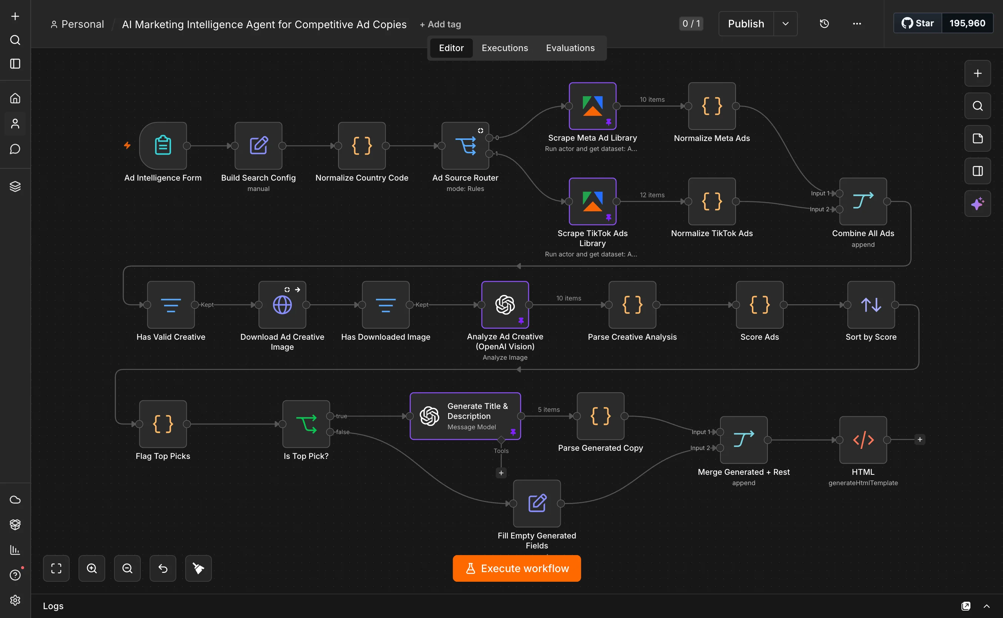Open the Ad Source Router switch node

coord(465,145)
